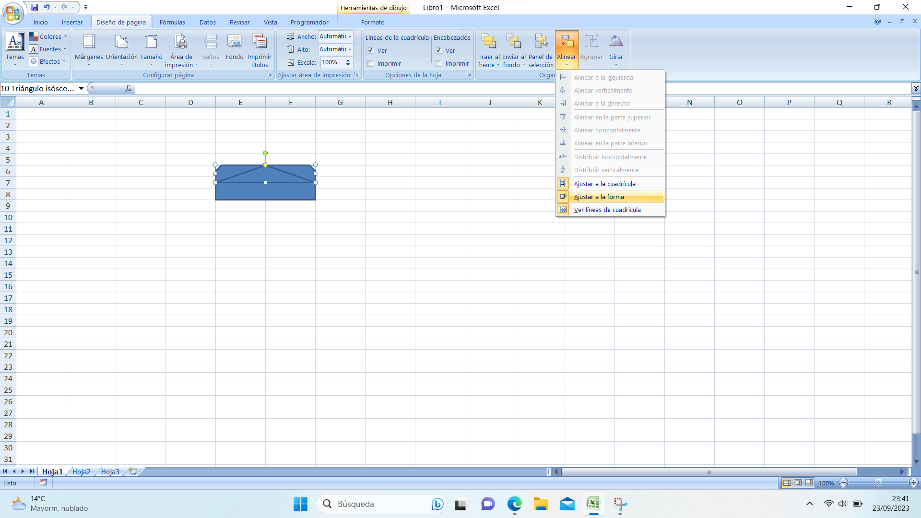Image resolution: width=921 pixels, height=518 pixels.
Task: Enable Imprimir under Encabezados
Action: click(x=438, y=63)
